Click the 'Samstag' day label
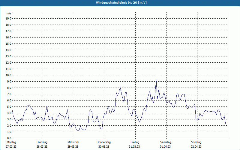The width and height of the screenshot is (240, 150). pyautogui.click(x=166, y=142)
